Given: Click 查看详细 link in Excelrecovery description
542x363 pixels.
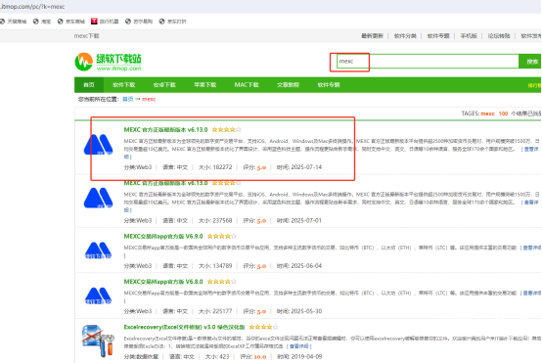Looking at the screenshot, I should click(299, 346).
